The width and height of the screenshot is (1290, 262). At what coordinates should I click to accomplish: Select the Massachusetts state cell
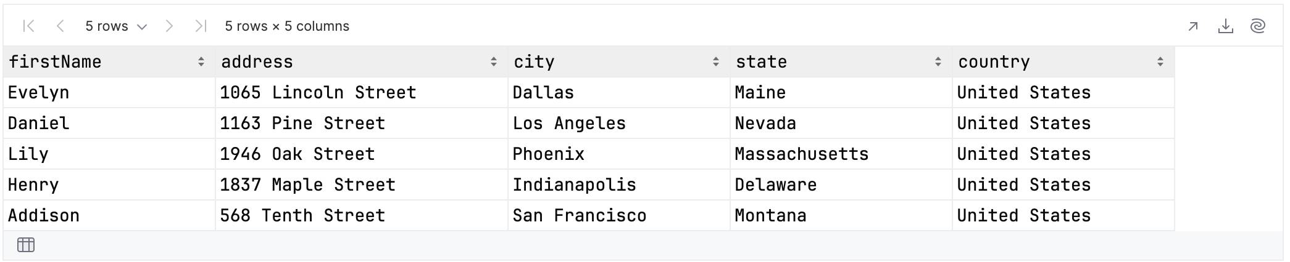click(x=841, y=154)
